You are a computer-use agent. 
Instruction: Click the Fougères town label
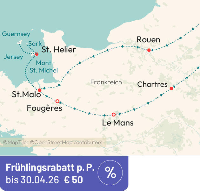(44, 108)
